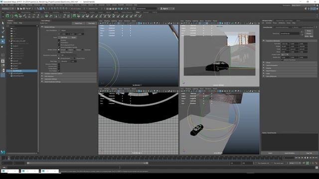319x179 pixels.
Task: Click Focus button in Attribute Editor
Action: click(x=309, y=31)
